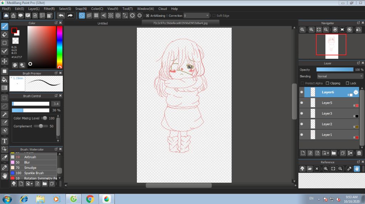
Task: Switch to the jpg image tab
Action: click(180, 23)
